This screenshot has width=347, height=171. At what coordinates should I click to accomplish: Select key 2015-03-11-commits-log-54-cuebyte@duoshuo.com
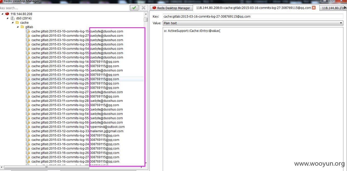77,114
